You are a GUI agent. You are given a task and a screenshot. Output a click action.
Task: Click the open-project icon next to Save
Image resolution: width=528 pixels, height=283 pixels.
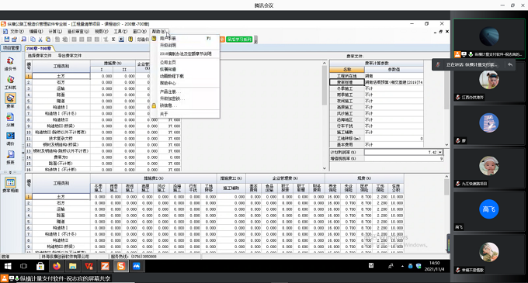click(14, 40)
